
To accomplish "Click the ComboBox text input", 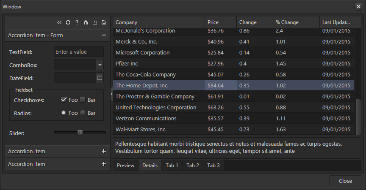I will pyautogui.click(x=75, y=65).
